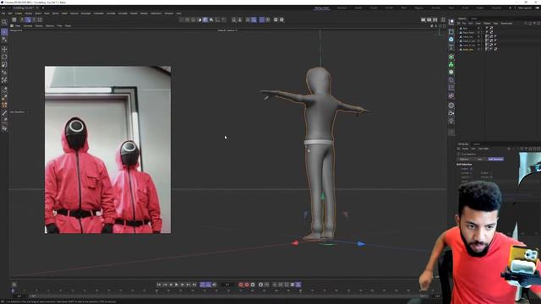Select the Options tab in the attributes panel
The image size is (541, 304).
(464, 160)
